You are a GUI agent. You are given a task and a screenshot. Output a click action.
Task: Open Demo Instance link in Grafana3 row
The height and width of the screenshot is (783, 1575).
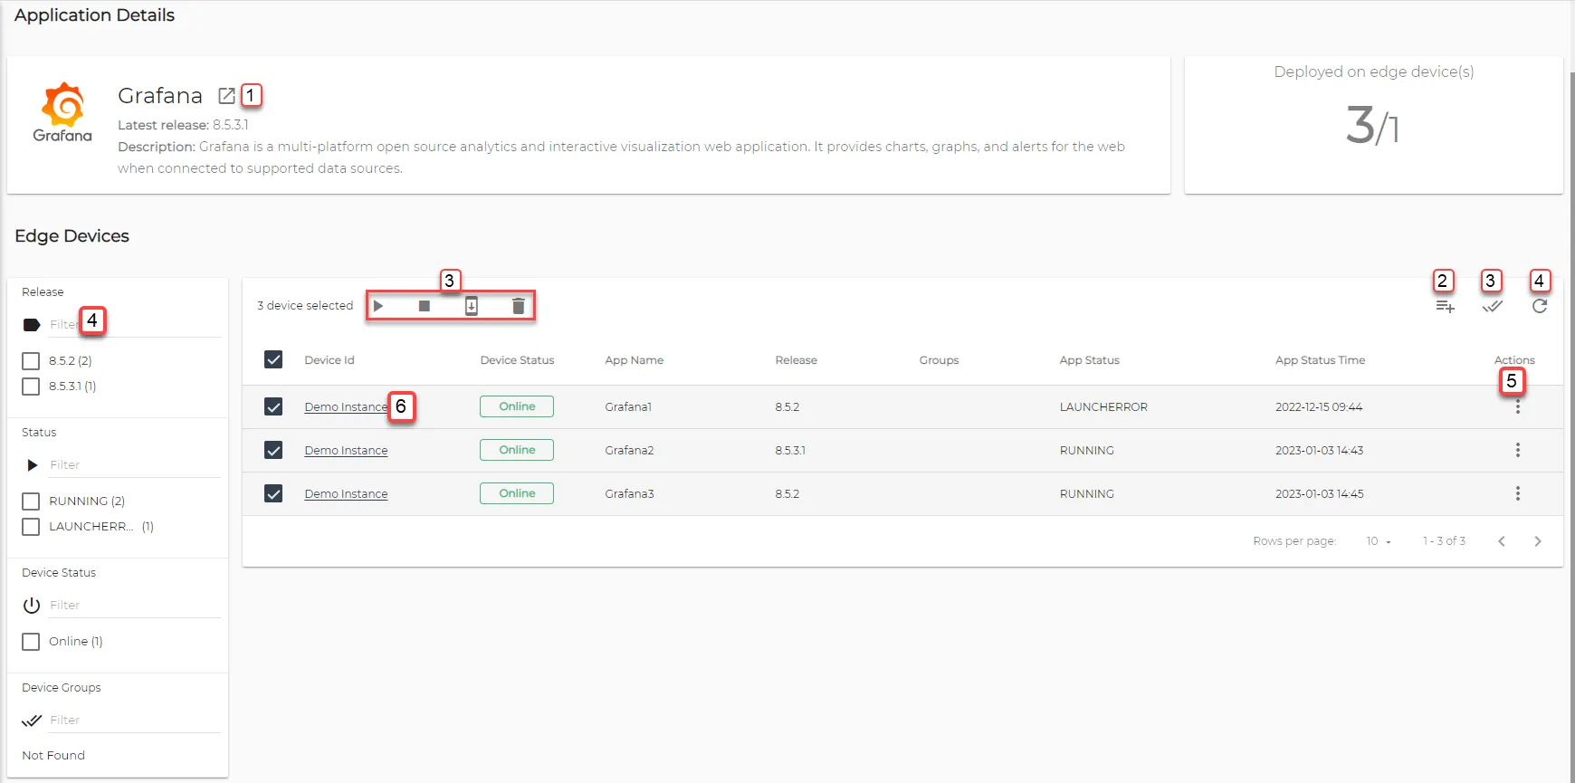[x=346, y=494]
